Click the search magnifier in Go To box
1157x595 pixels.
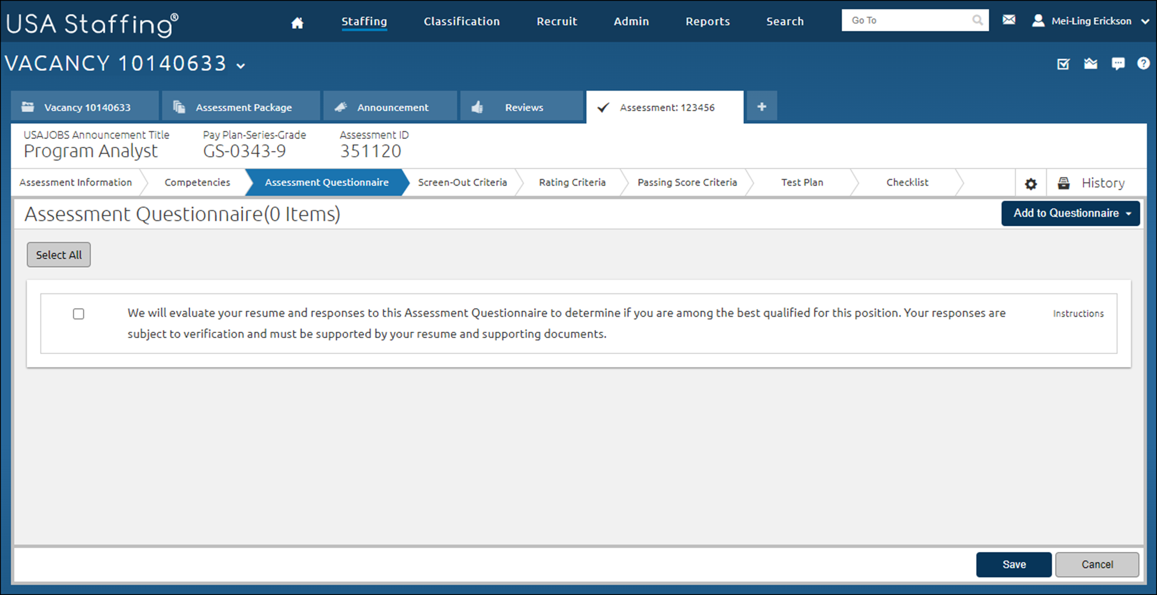coord(977,20)
